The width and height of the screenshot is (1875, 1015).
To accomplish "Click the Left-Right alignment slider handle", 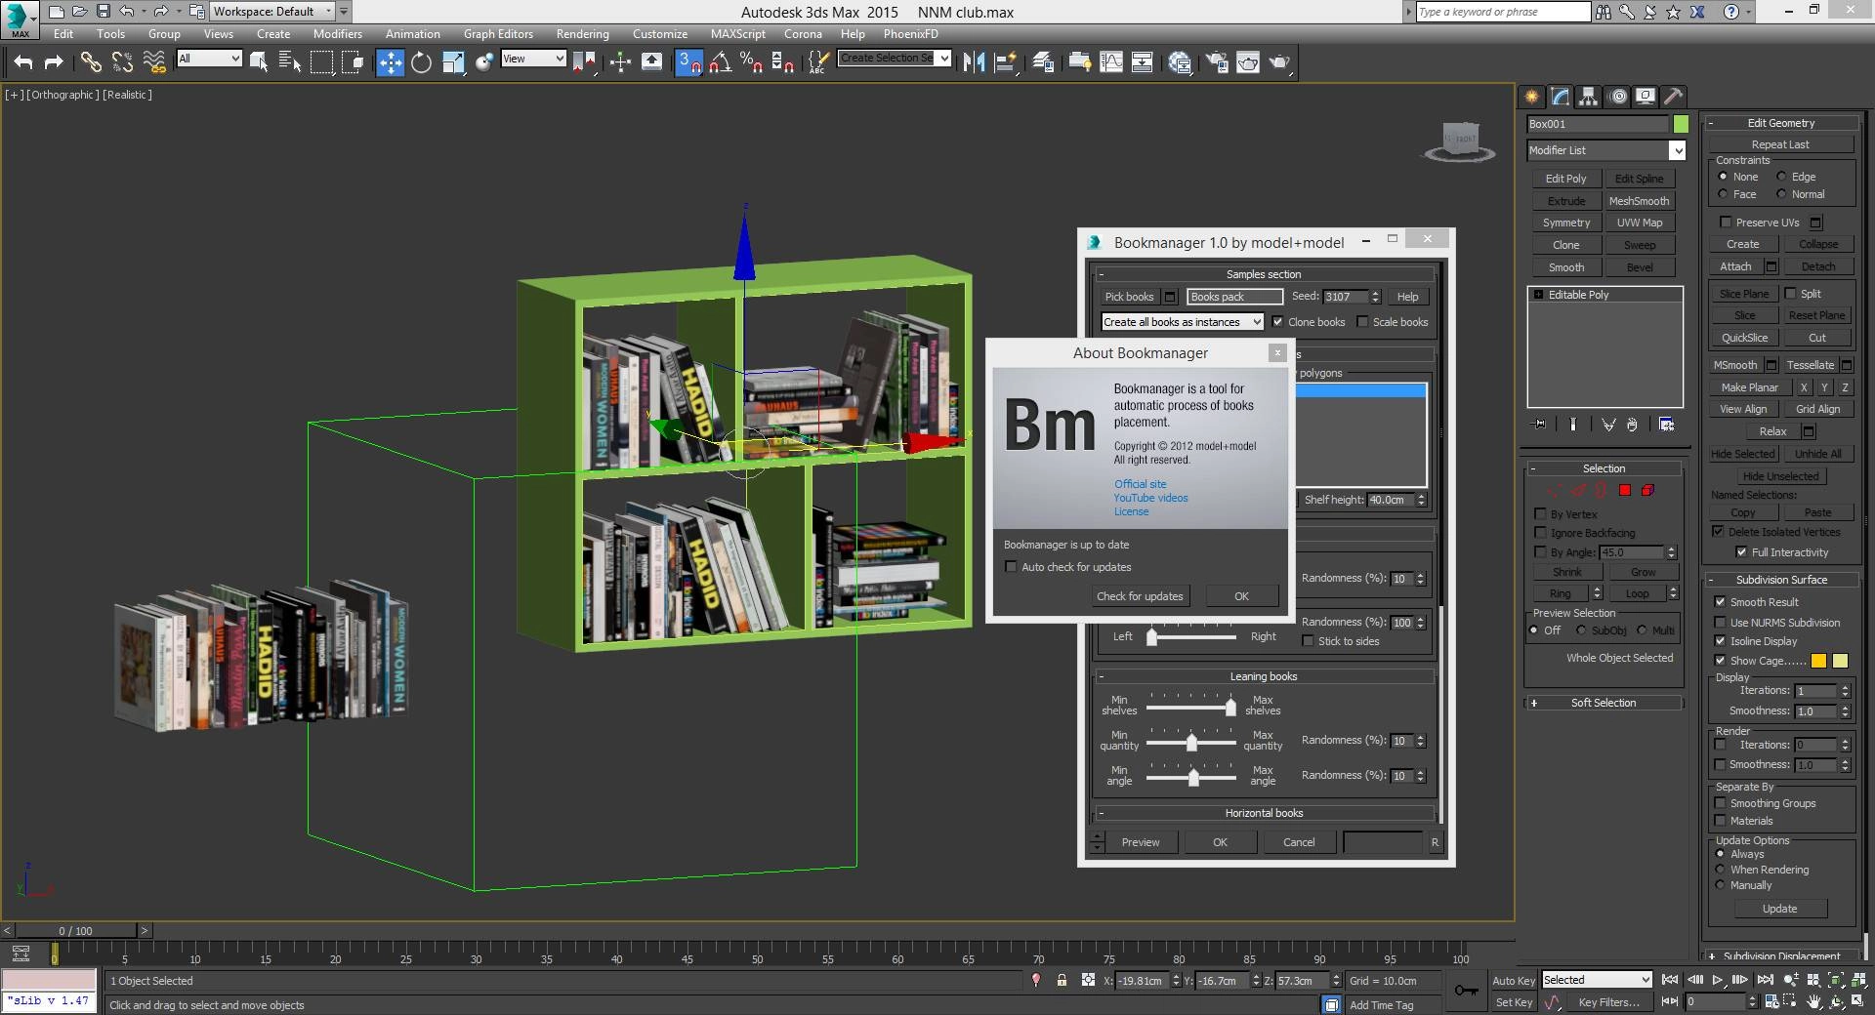I will pyautogui.click(x=1151, y=637).
